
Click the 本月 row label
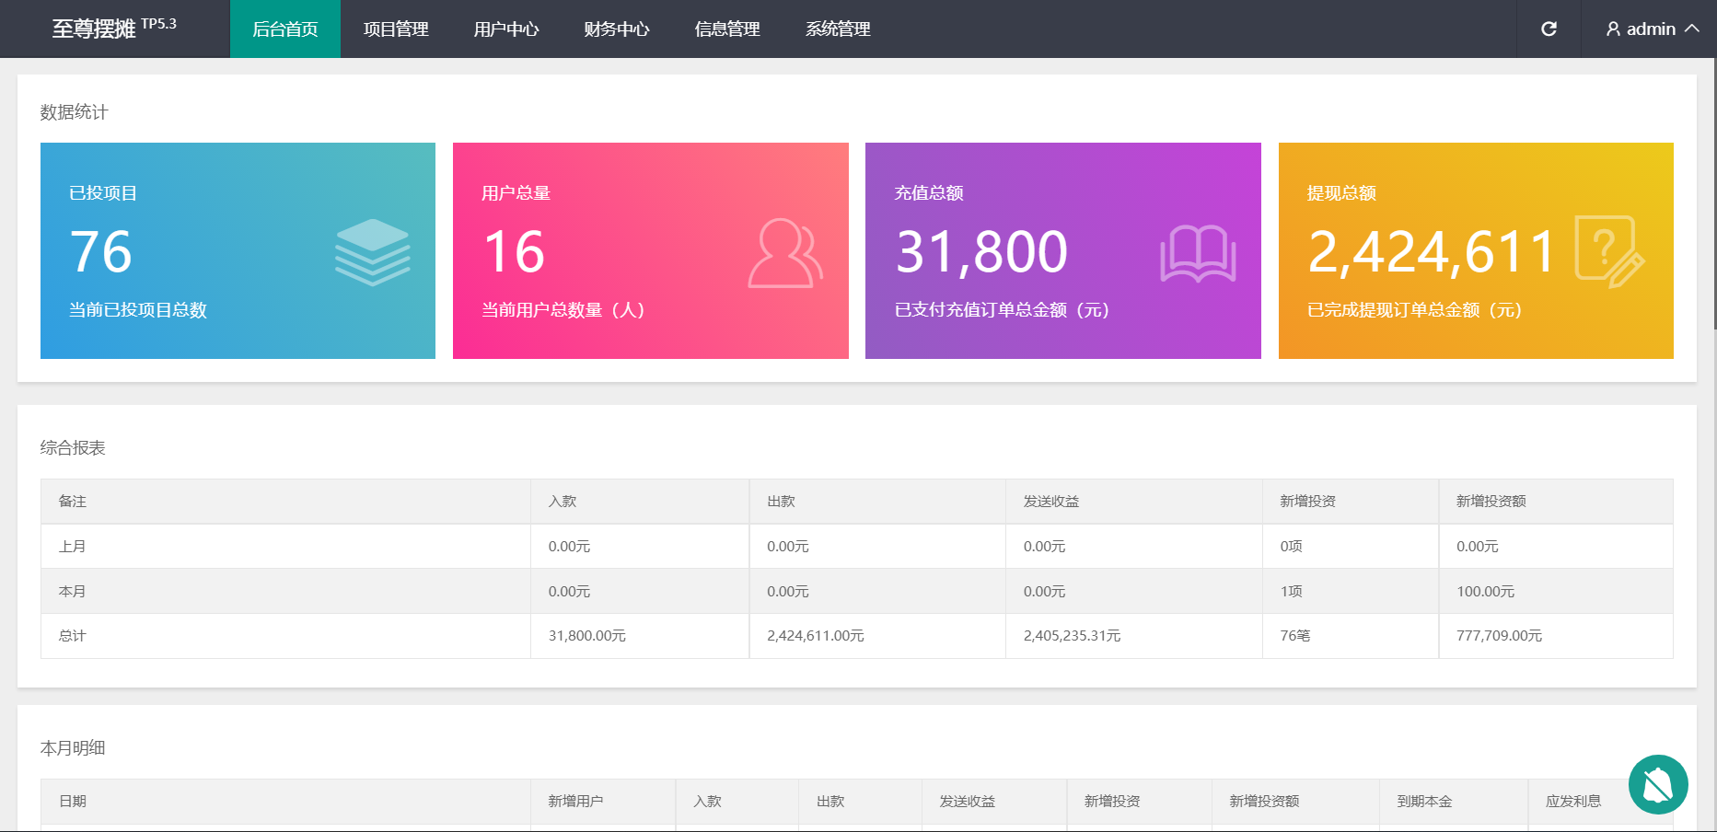click(73, 592)
